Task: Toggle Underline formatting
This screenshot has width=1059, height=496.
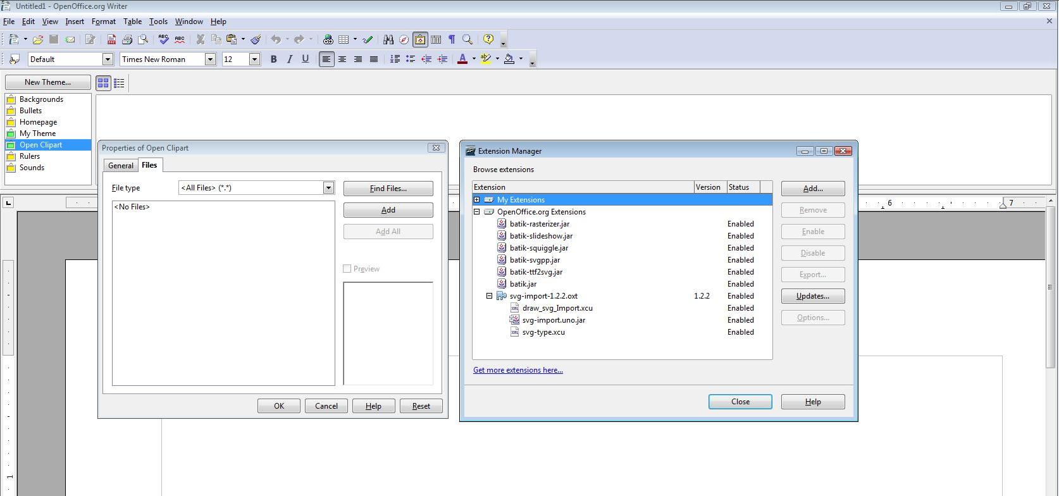Action: pos(305,59)
